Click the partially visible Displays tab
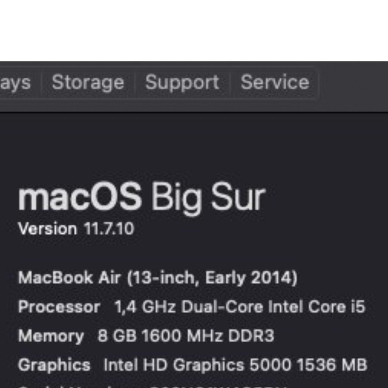 [16, 82]
